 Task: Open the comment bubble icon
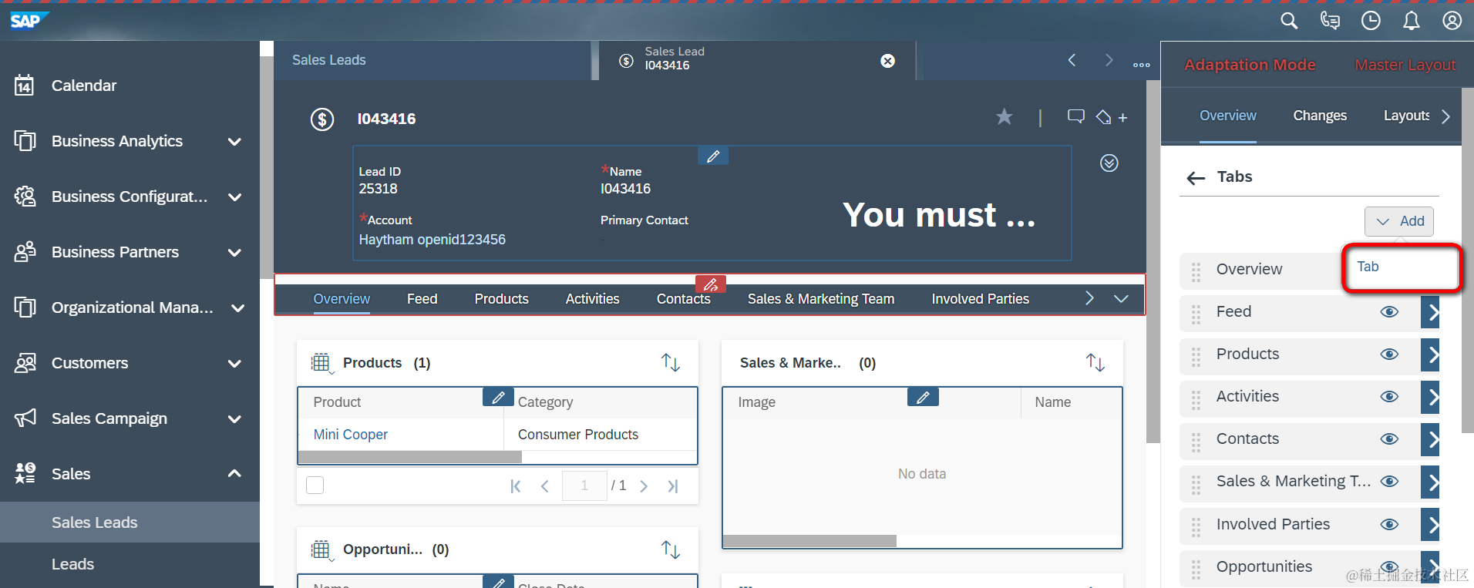1075,116
